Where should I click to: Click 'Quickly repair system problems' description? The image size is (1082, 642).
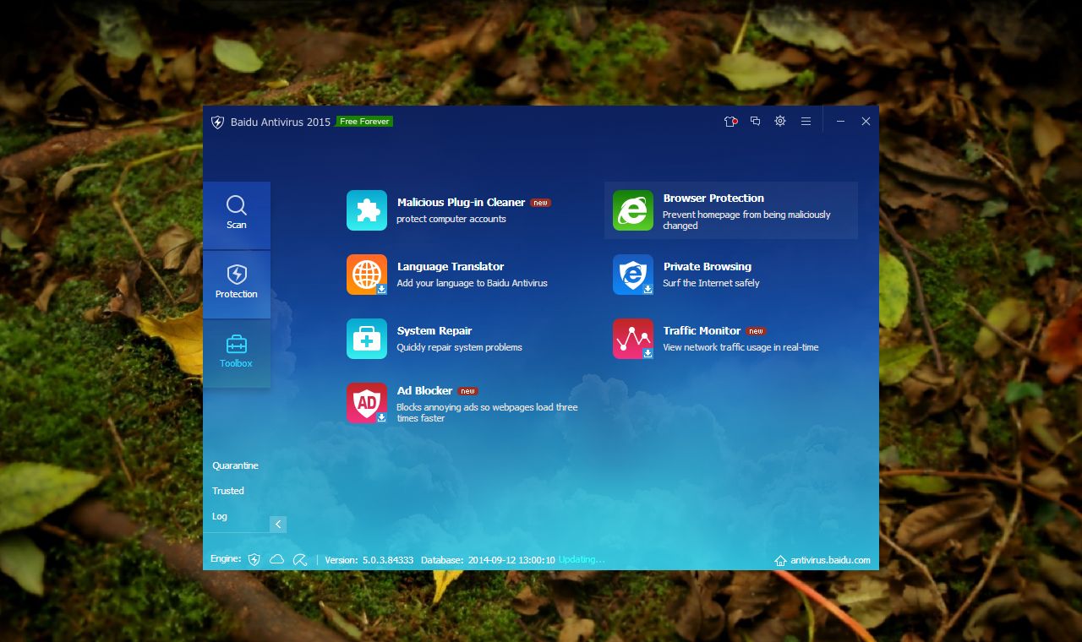(459, 347)
